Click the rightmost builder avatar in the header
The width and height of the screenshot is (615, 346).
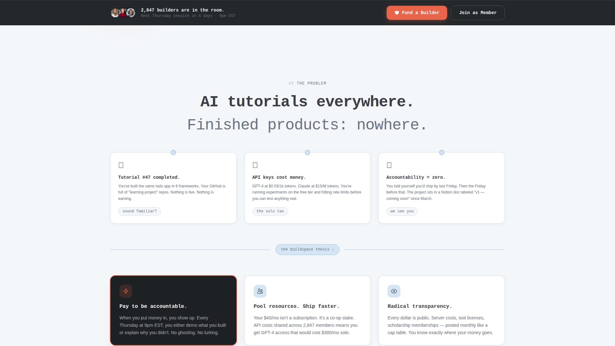(131, 12)
